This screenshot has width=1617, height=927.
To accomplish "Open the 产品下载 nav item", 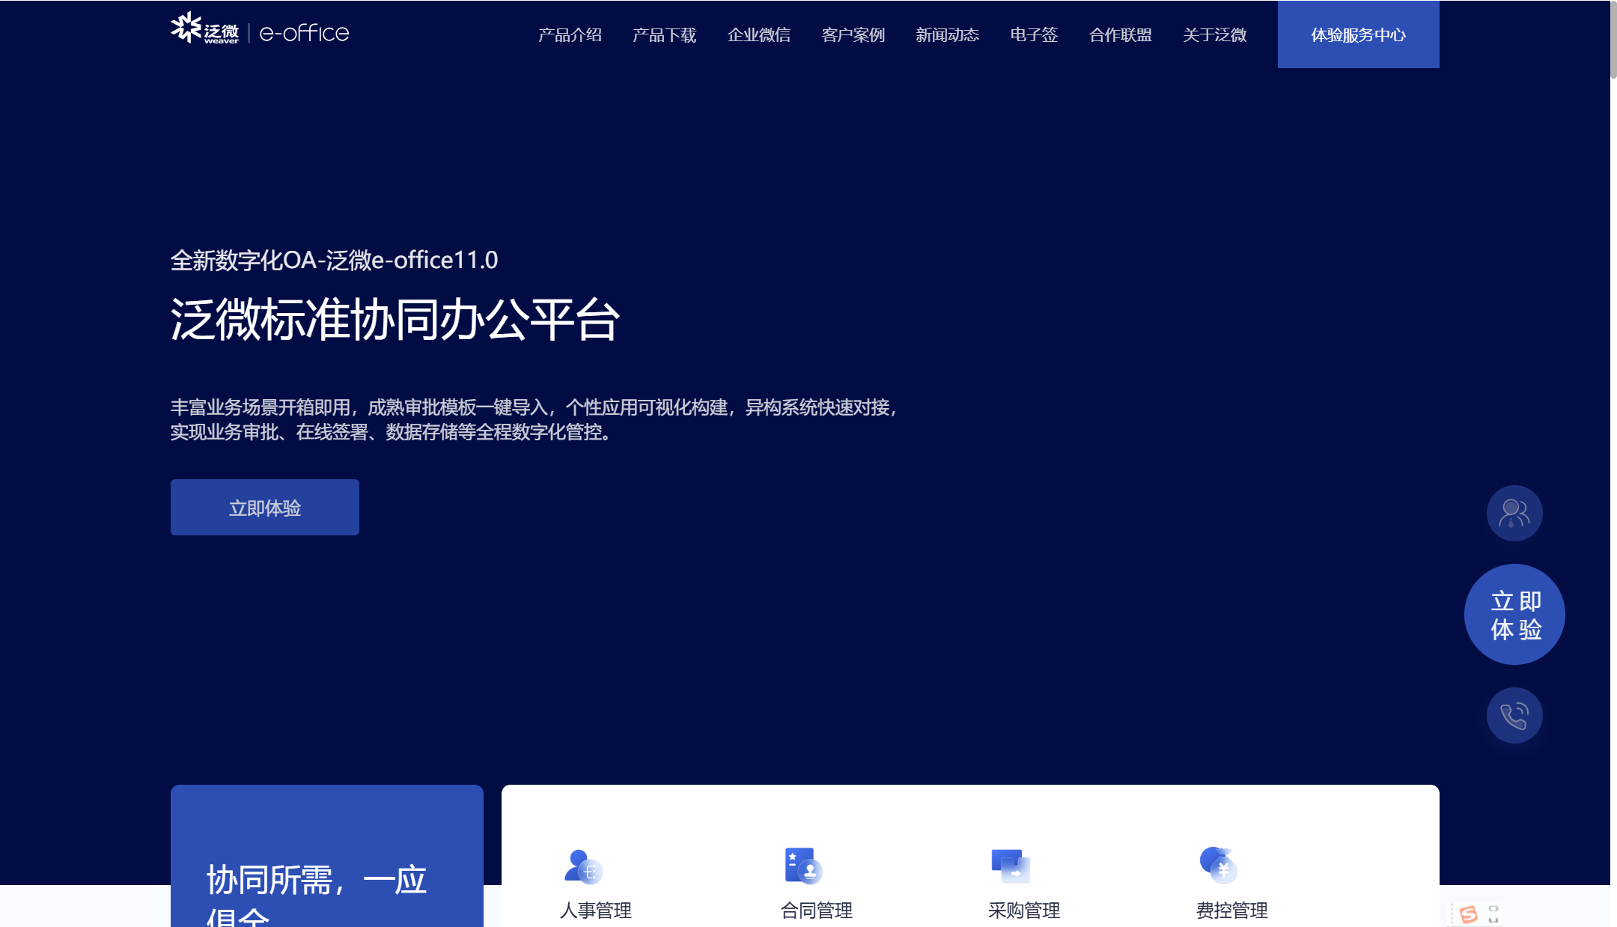I will point(664,35).
